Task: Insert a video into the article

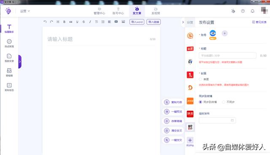Action: 116,22
